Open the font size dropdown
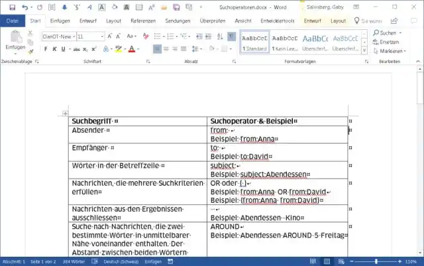The height and width of the screenshot is (266, 424). tap(101, 36)
